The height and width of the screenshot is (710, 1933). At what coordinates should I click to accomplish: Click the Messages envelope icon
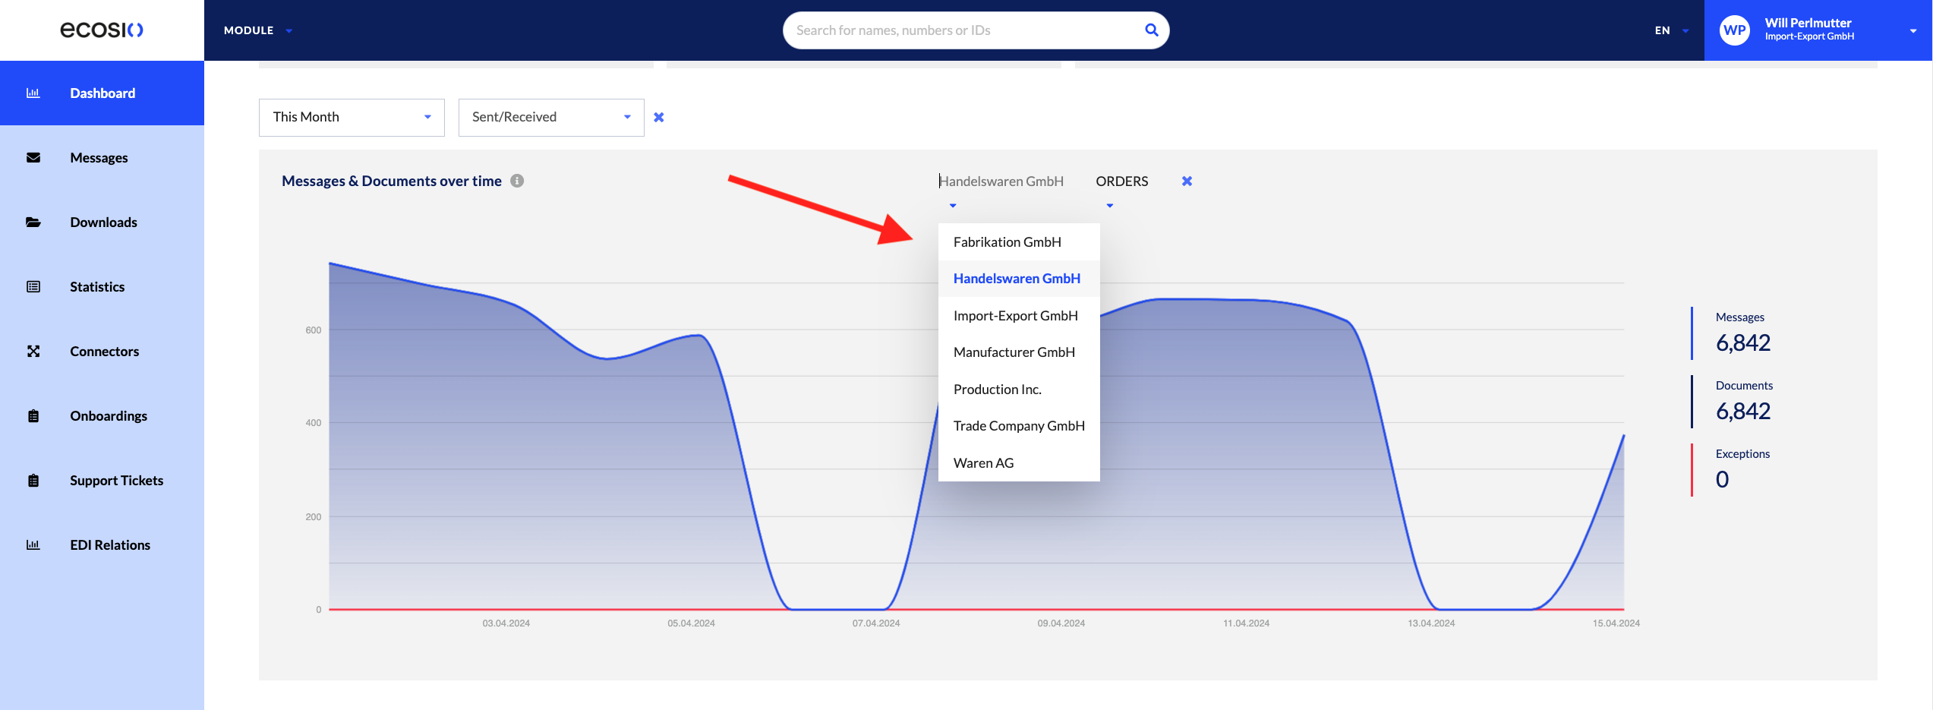click(33, 158)
